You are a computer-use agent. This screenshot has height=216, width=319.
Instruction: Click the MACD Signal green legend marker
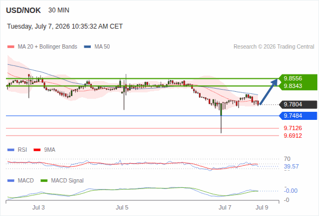(x=44, y=181)
